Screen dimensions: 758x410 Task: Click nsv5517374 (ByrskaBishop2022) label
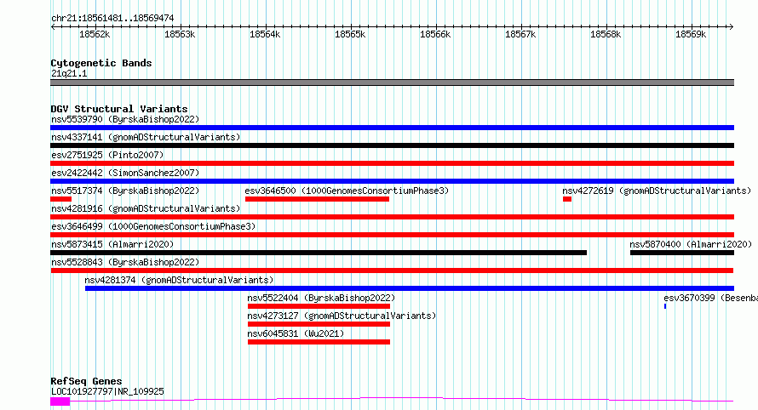pyautogui.click(x=125, y=191)
